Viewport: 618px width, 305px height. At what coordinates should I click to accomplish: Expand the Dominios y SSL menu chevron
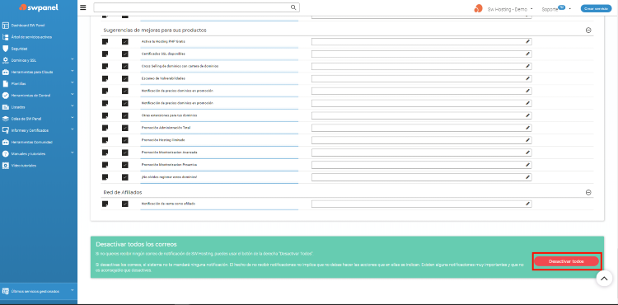tap(73, 59)
